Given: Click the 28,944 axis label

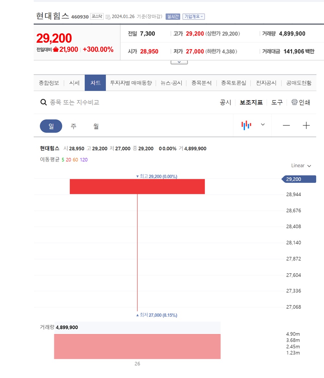Looking at the screenshot, I should tap(294, 195).
